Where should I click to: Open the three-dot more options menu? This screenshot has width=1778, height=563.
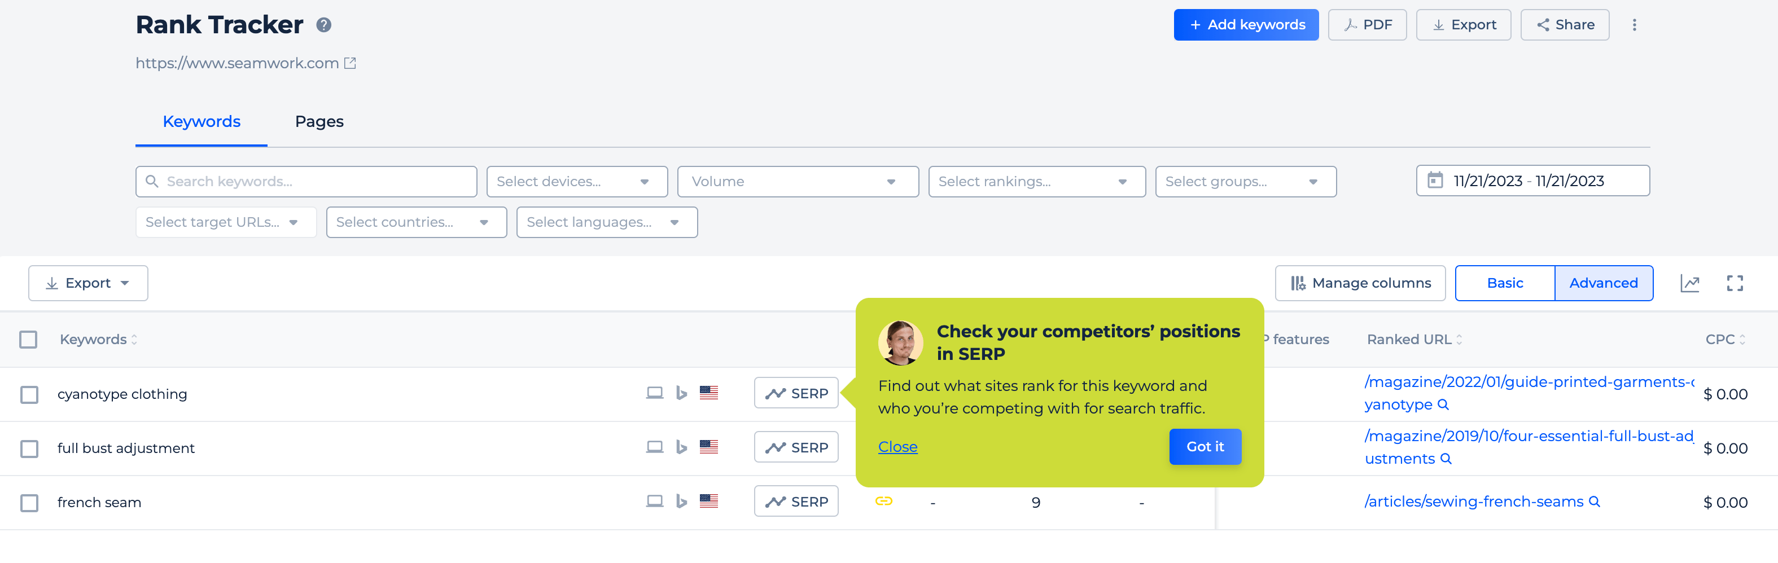click(1634, 25)
